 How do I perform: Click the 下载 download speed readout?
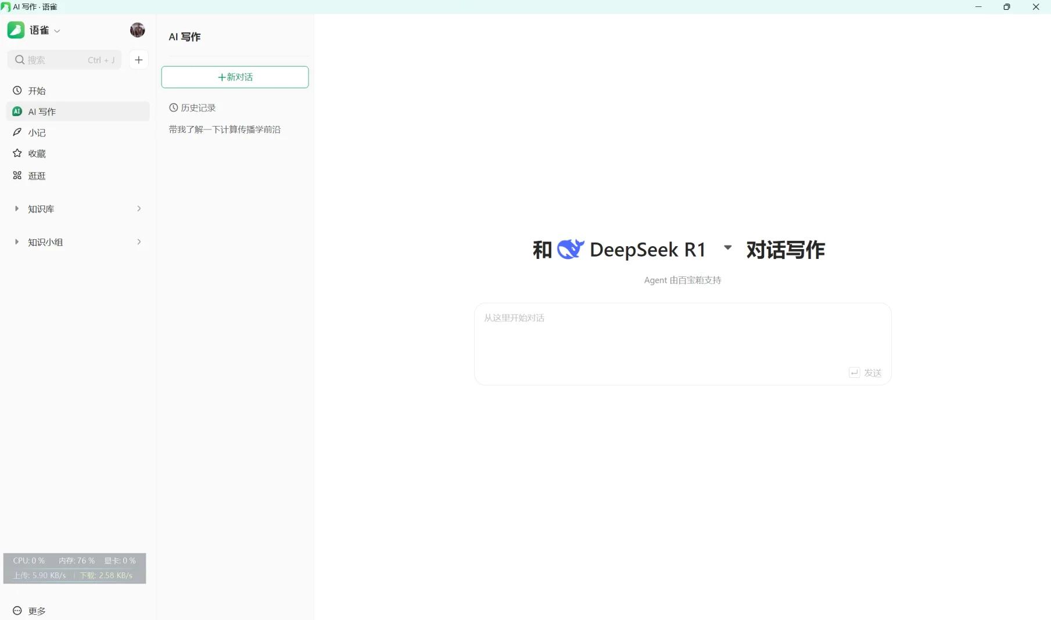point(106,575)
